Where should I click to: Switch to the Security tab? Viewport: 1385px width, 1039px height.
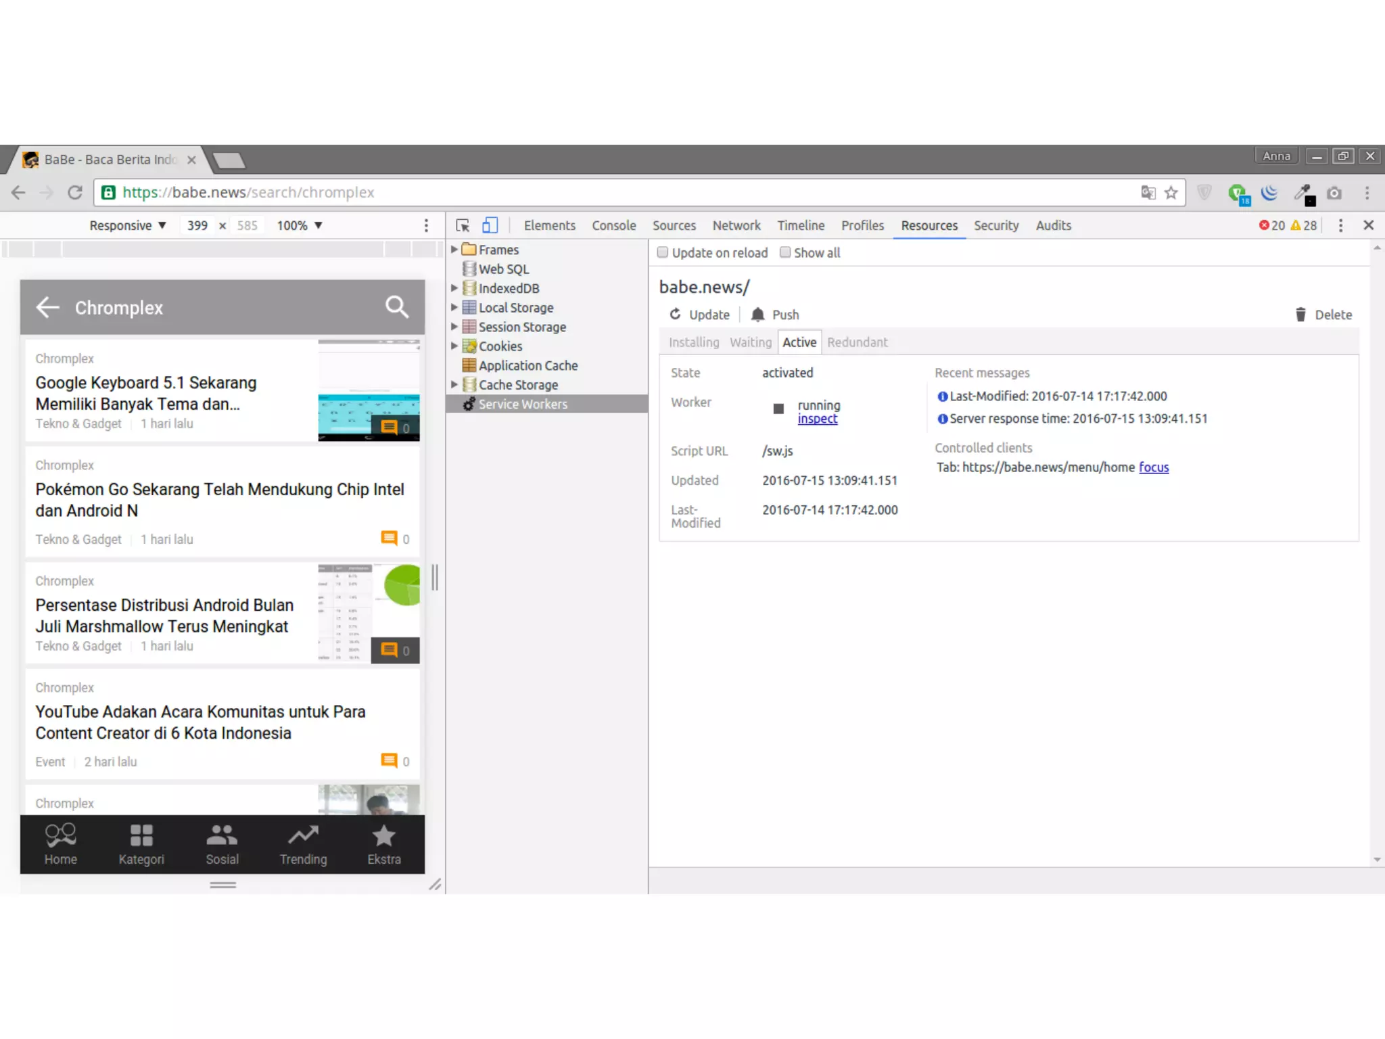pyautogui.click(x=996, y=225)
